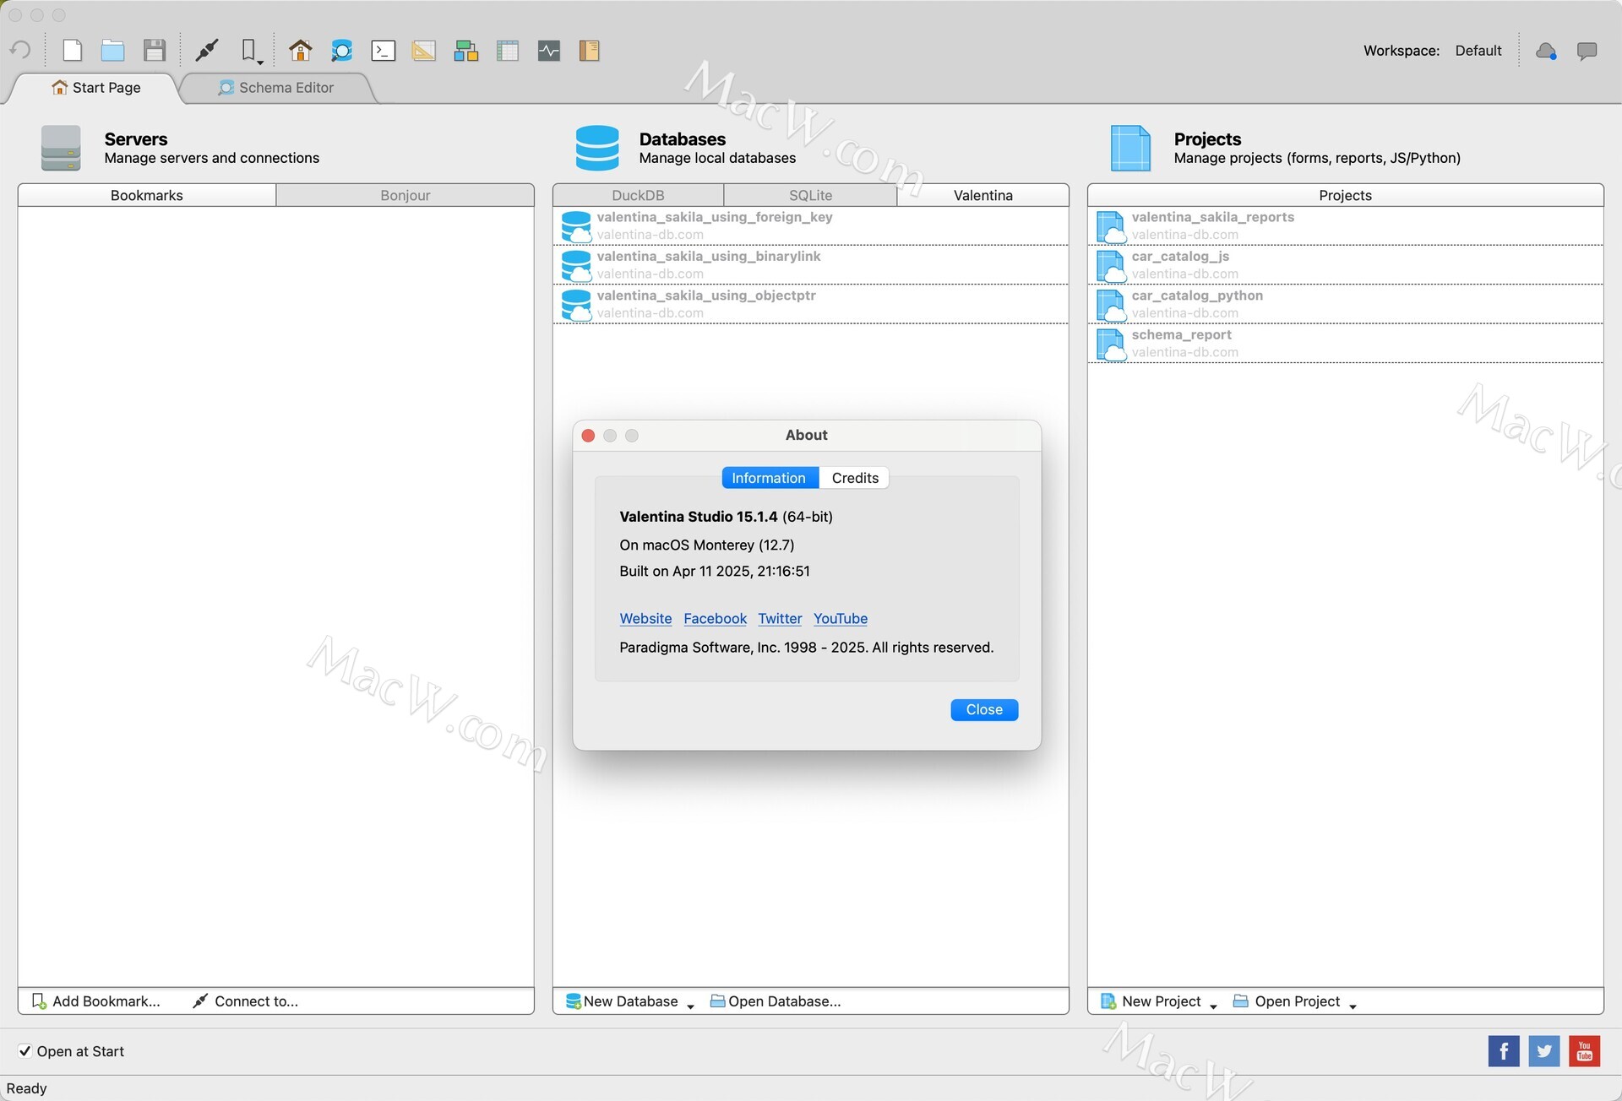Click the YouTube icon at bottom right

[x=1585, y=1051]
